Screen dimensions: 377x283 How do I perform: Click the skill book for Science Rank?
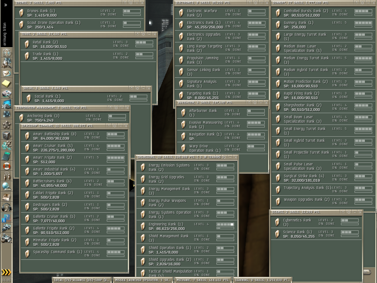pos(278,234)
